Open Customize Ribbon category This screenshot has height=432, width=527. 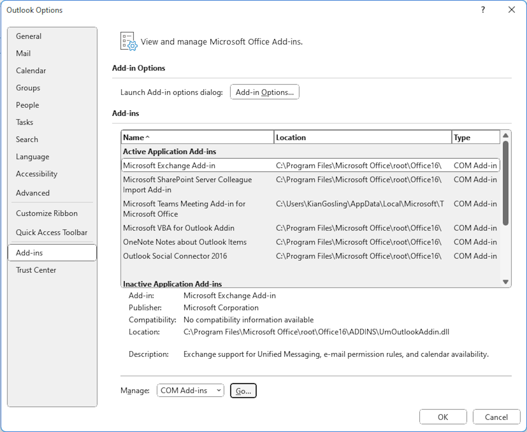[x=52, y=213]
